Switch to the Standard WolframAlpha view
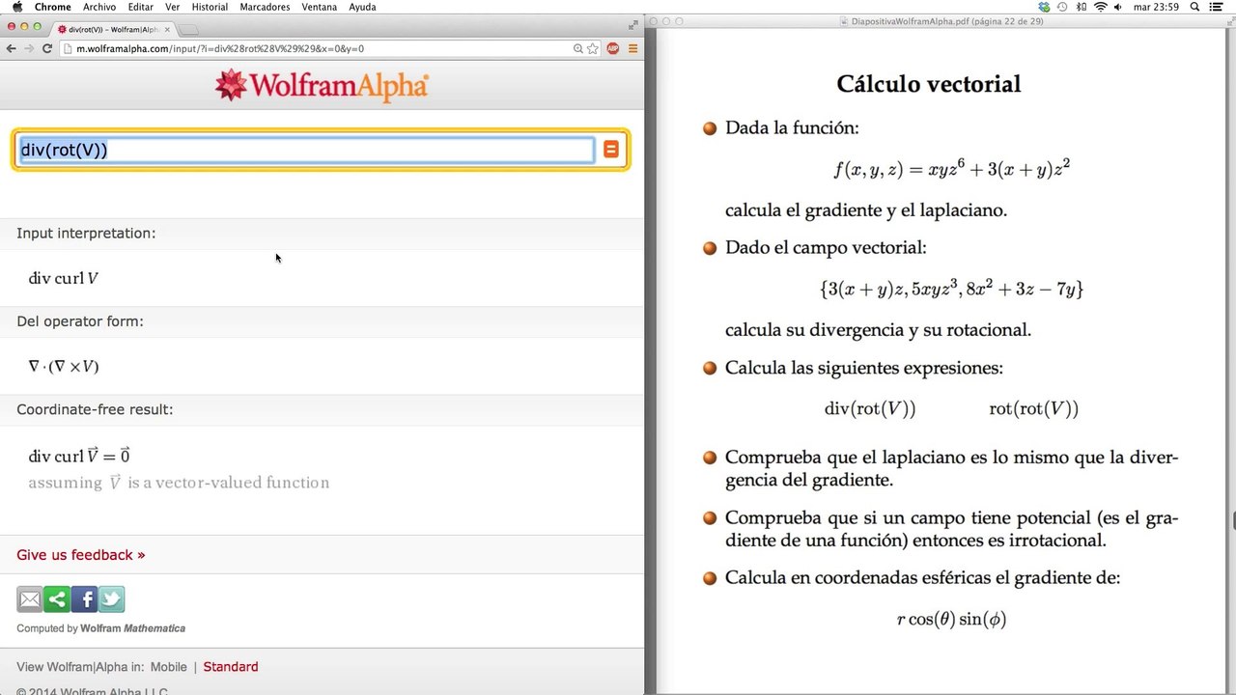This screenshot has width=1236, height=695. (231, 667)
